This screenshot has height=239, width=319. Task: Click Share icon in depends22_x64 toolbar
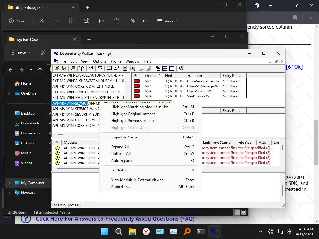coord(102,21)
